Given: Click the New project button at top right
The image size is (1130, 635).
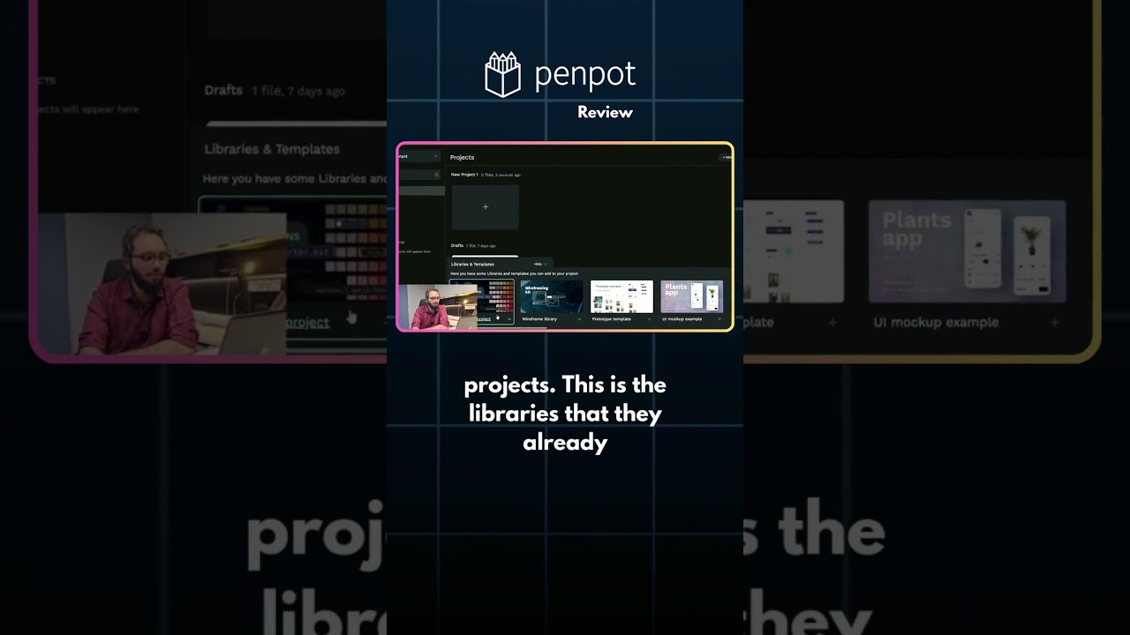Looking at the screenshot, I should (727, 157).
